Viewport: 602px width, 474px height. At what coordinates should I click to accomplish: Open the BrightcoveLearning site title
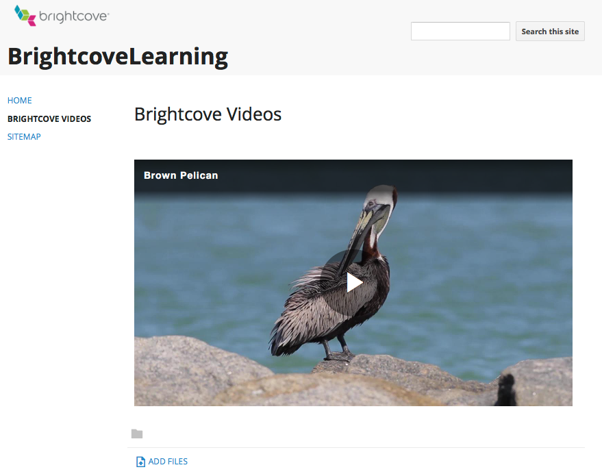click(x=118, y=56)
